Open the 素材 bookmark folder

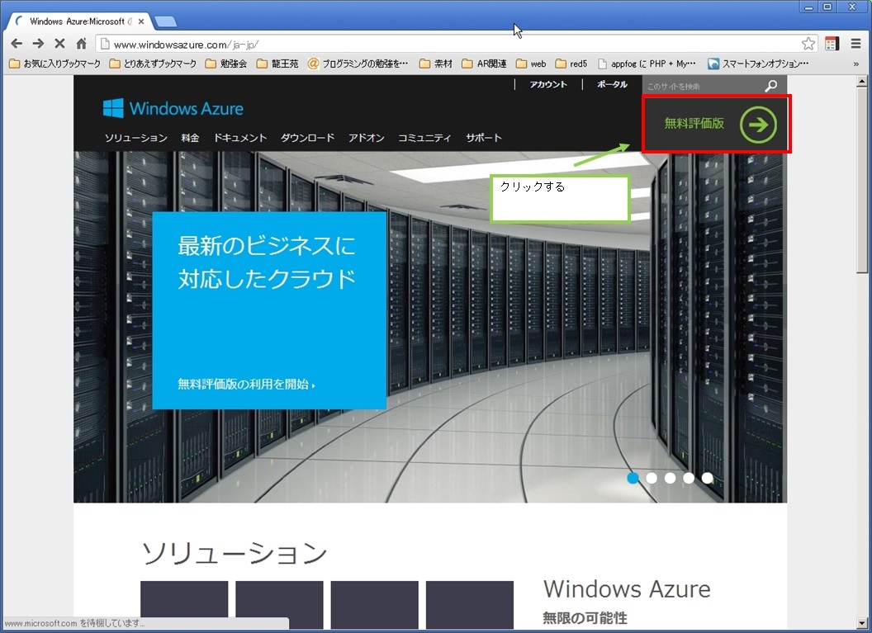point(436,64)
